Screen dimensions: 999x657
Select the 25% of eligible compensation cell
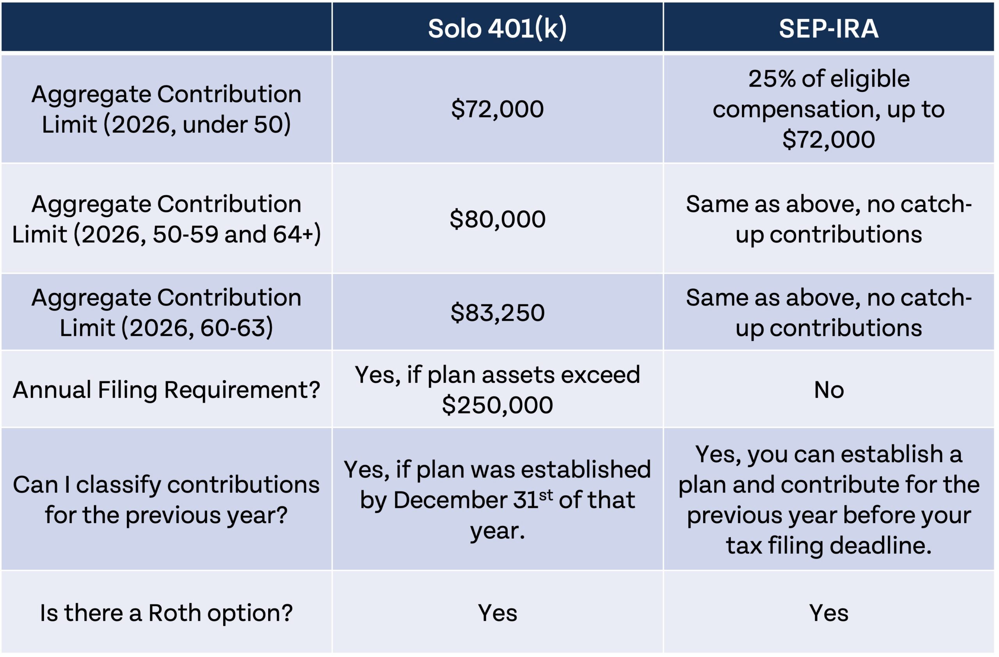[828, 109]
